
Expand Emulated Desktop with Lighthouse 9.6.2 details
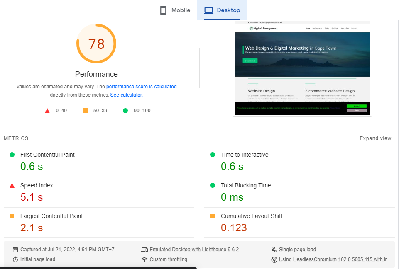[x=194, y=250]
